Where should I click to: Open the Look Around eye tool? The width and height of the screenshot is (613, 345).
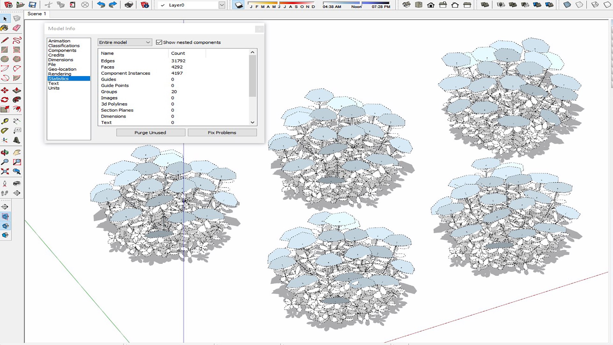(x=17, y=183)
